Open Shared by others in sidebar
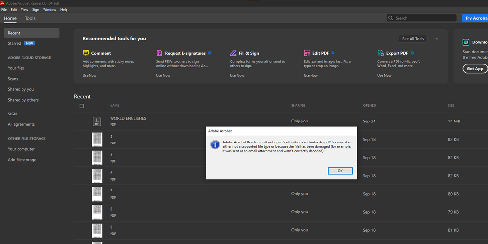 pyautogui.click(x=23, y=100)
